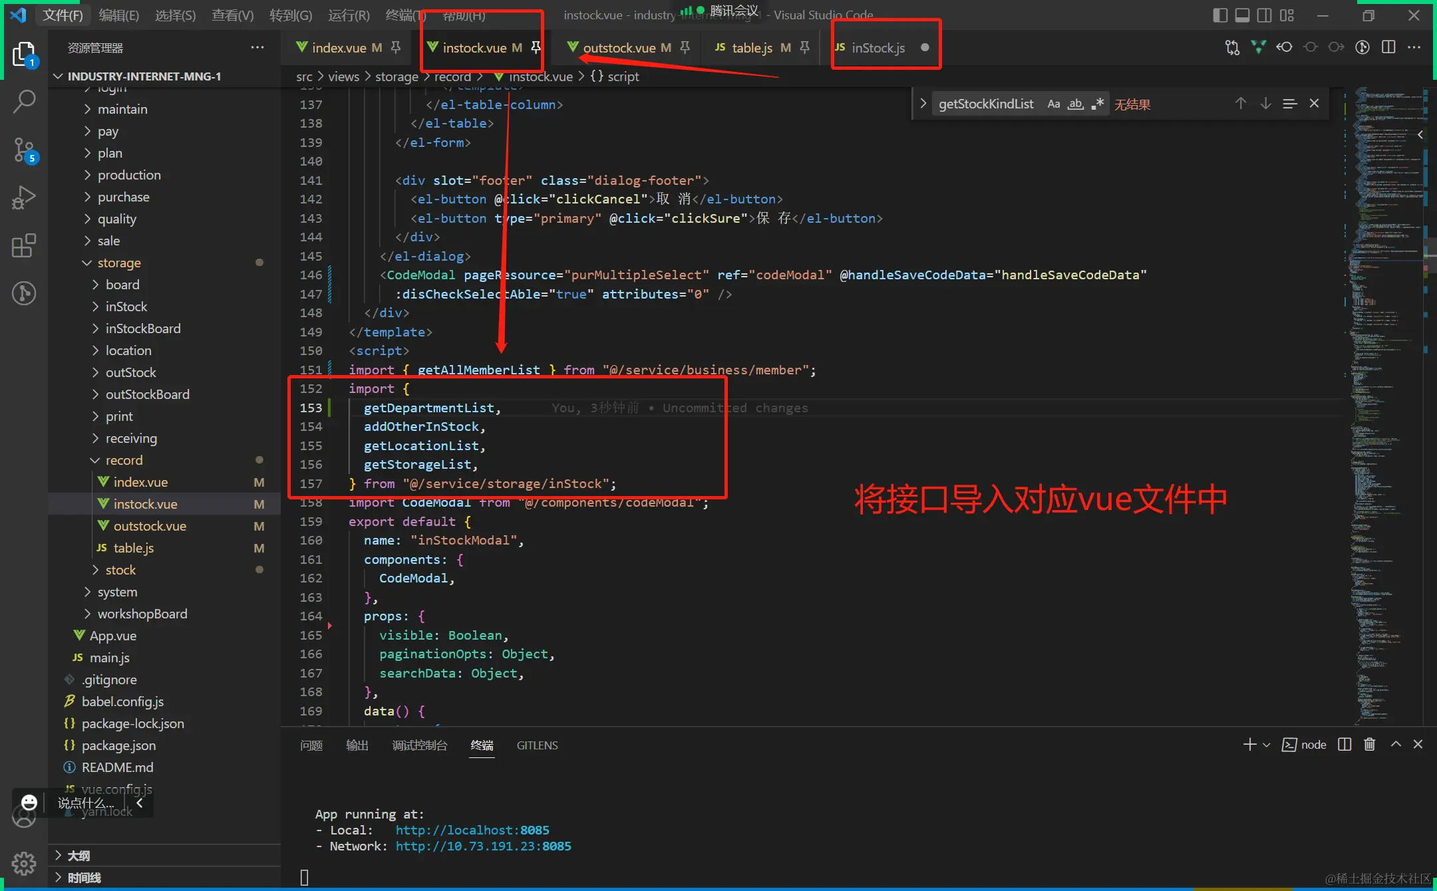Open the Search view in activity bar
The width and height of the screenshot is (1437, 891).
pos(24,102)
